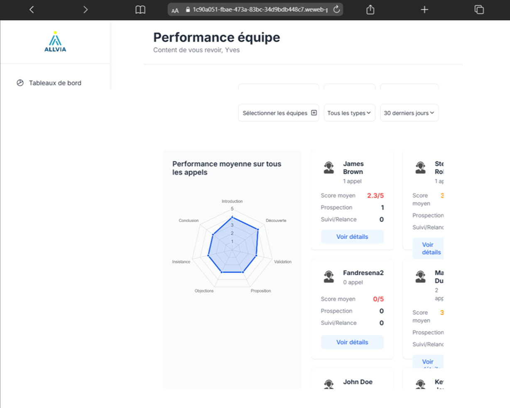
Task: Reload the page with refresh icon
Action: point(336,10)
